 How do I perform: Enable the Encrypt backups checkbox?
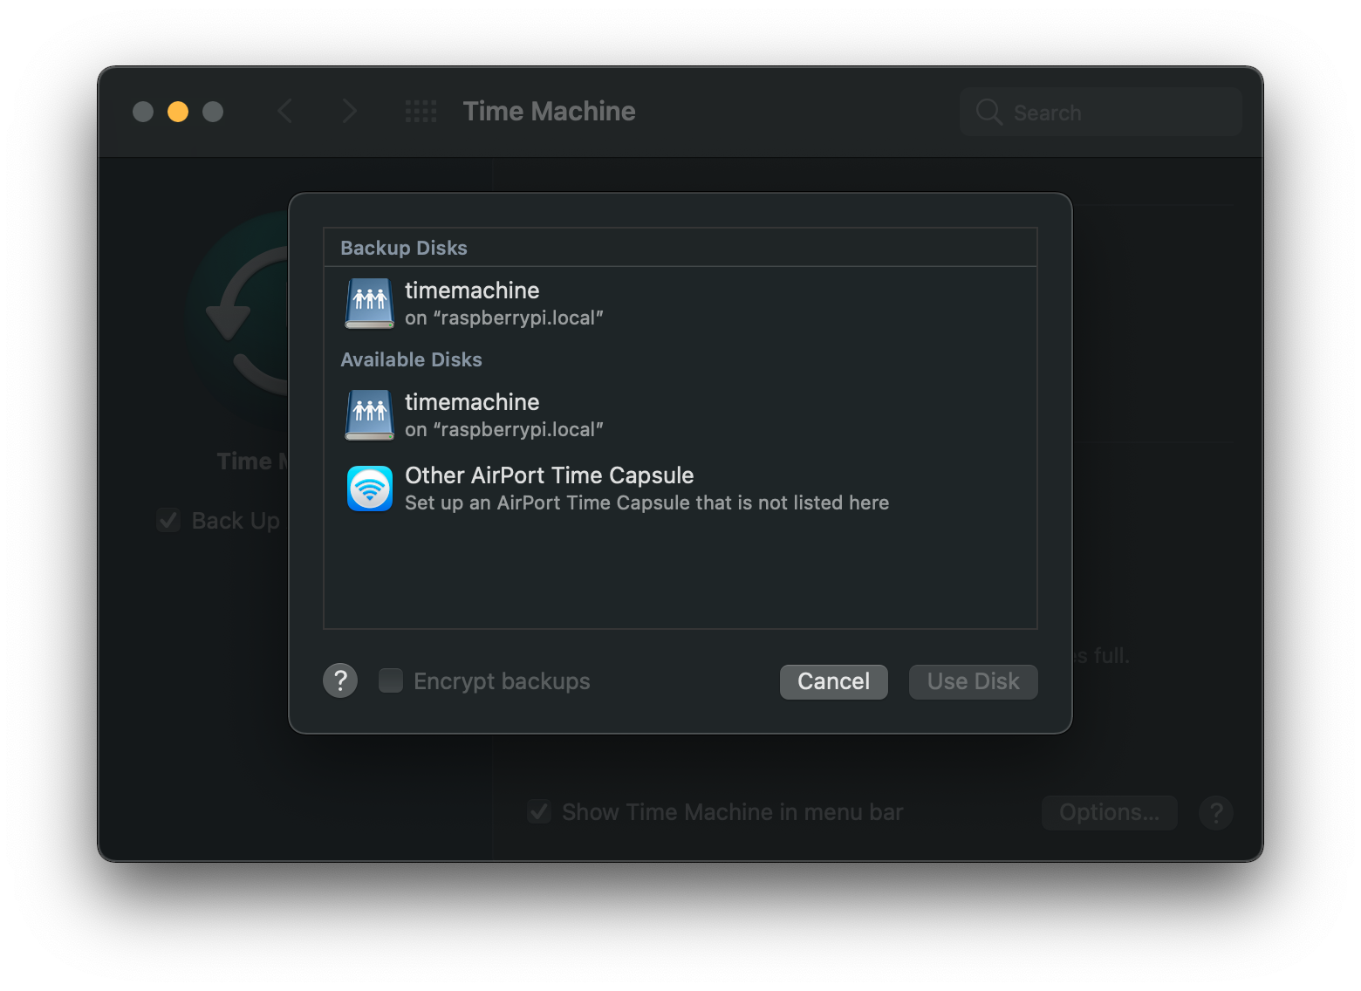coord(391,680)
